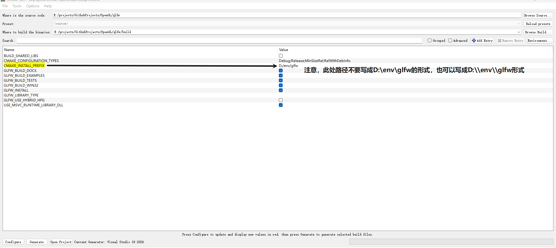Click the Environment button

point(540,41)
